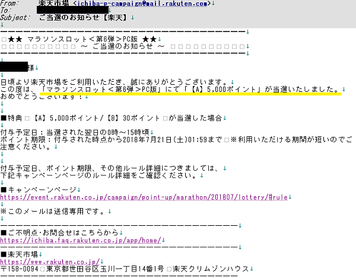Open the event.rakuten.co.jp campaign lottery rule link
356x278 pixels.
pyautogui.click(x=144, y=197)
